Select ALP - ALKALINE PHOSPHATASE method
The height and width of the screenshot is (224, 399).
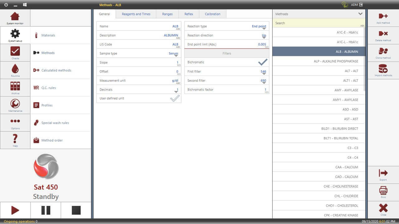(x=318, y=61)
